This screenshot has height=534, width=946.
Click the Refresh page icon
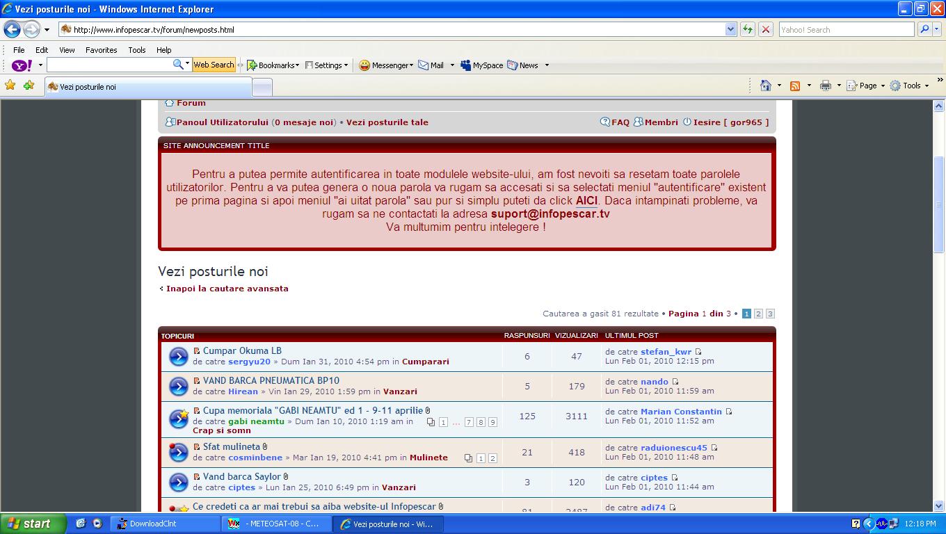tap(748, 29)
